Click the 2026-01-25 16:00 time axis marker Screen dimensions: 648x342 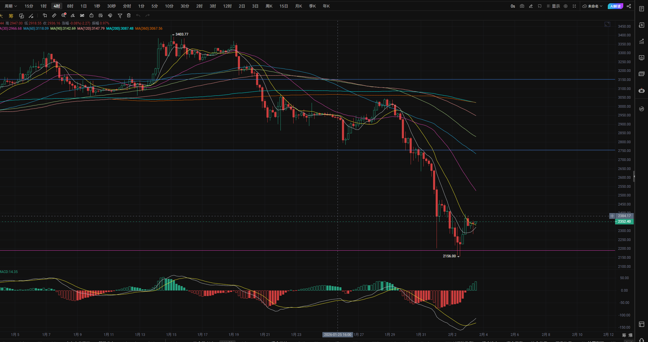(x=338, y=335)
